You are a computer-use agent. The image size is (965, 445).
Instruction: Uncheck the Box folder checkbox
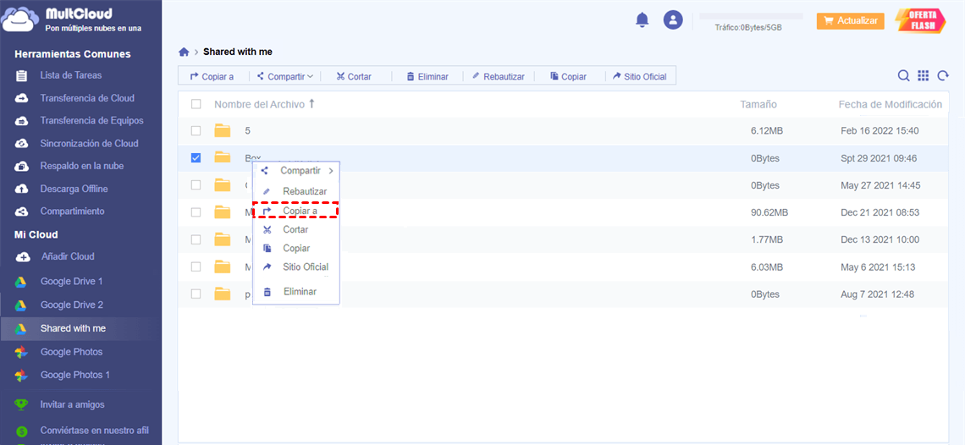pos(196,158)
